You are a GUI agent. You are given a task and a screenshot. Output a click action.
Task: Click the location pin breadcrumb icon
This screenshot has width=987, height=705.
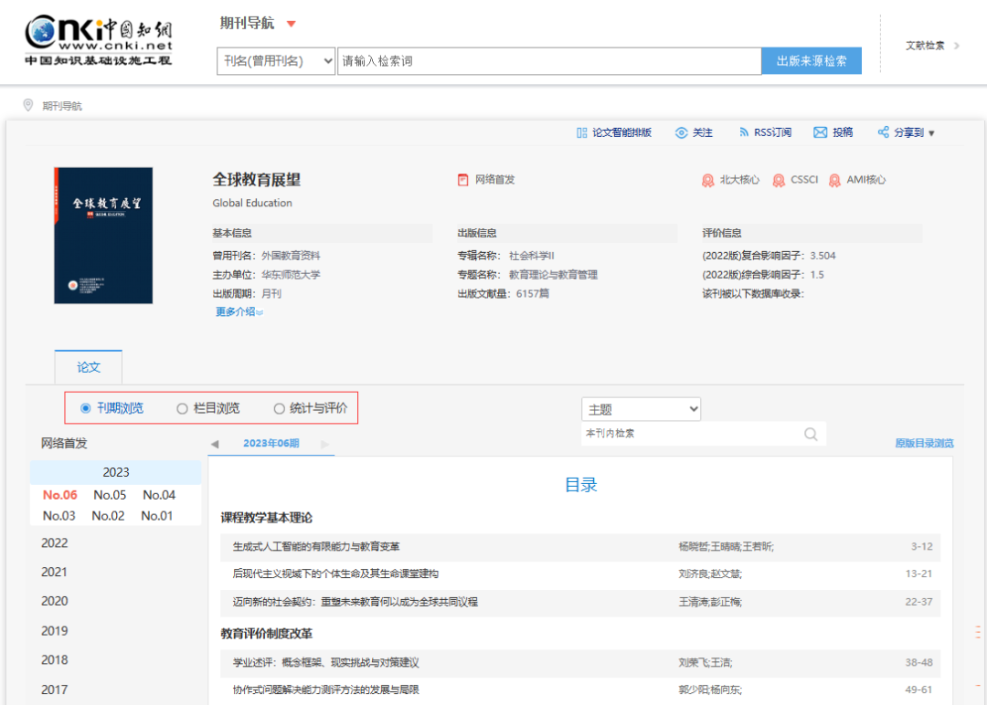(x=28, y=105)
